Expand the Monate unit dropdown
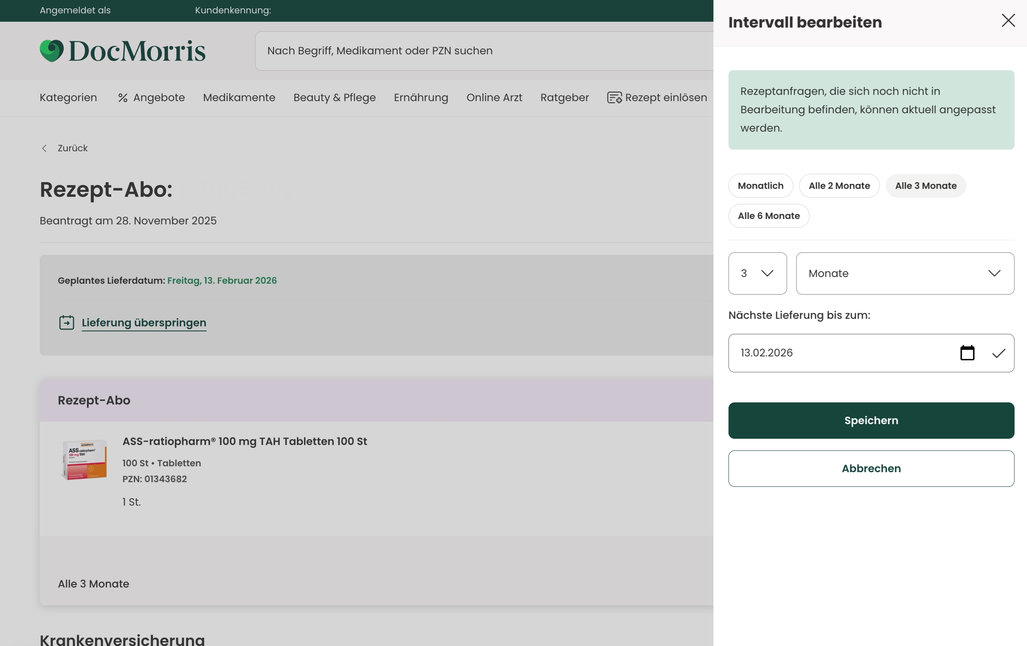Image resolution: width=1027 pixels, height=646 pixels. (905, 273)
